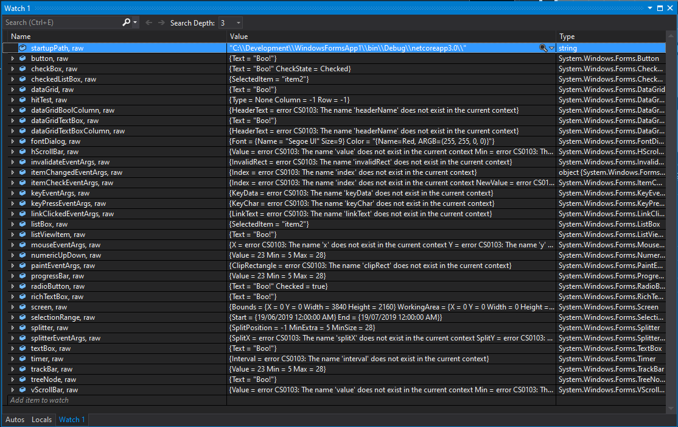Open the visualizer dropdown arrow on startupPath row
The image size is (678, 427).
point(551,48)
